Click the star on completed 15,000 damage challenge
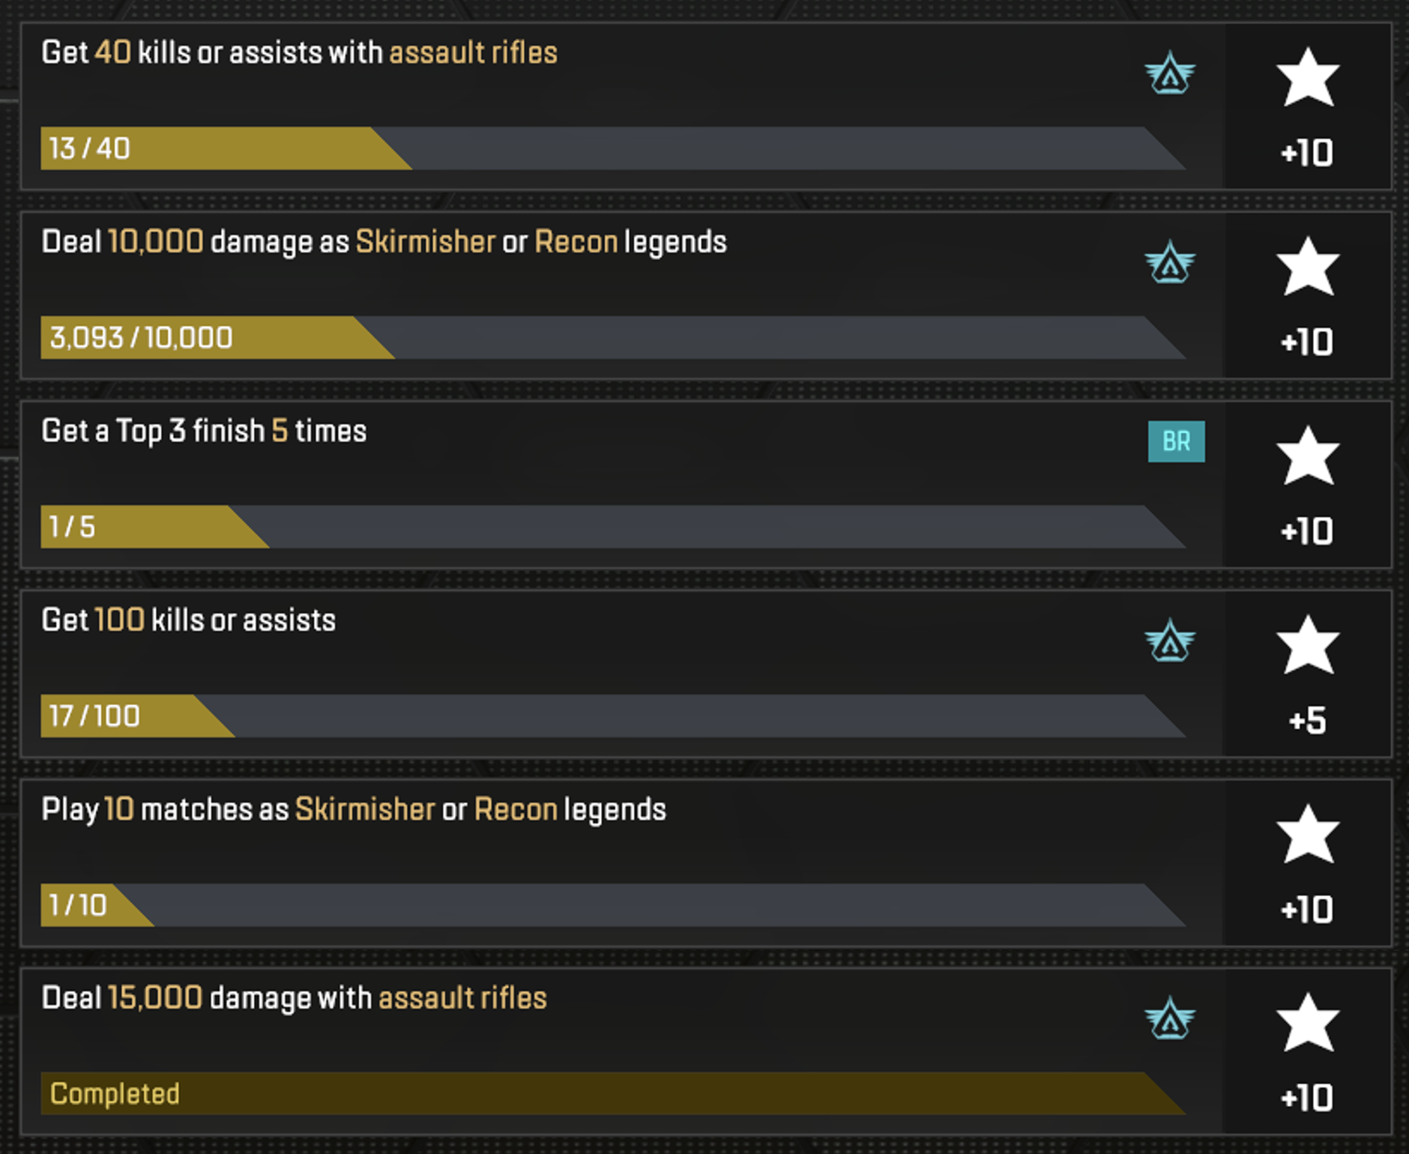 (1307, 1023)
